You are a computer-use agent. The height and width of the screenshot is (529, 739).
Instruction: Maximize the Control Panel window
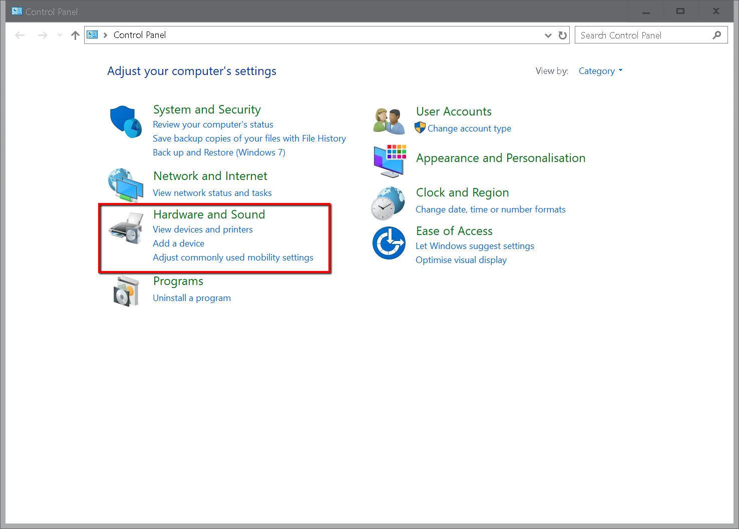(680, 11)
